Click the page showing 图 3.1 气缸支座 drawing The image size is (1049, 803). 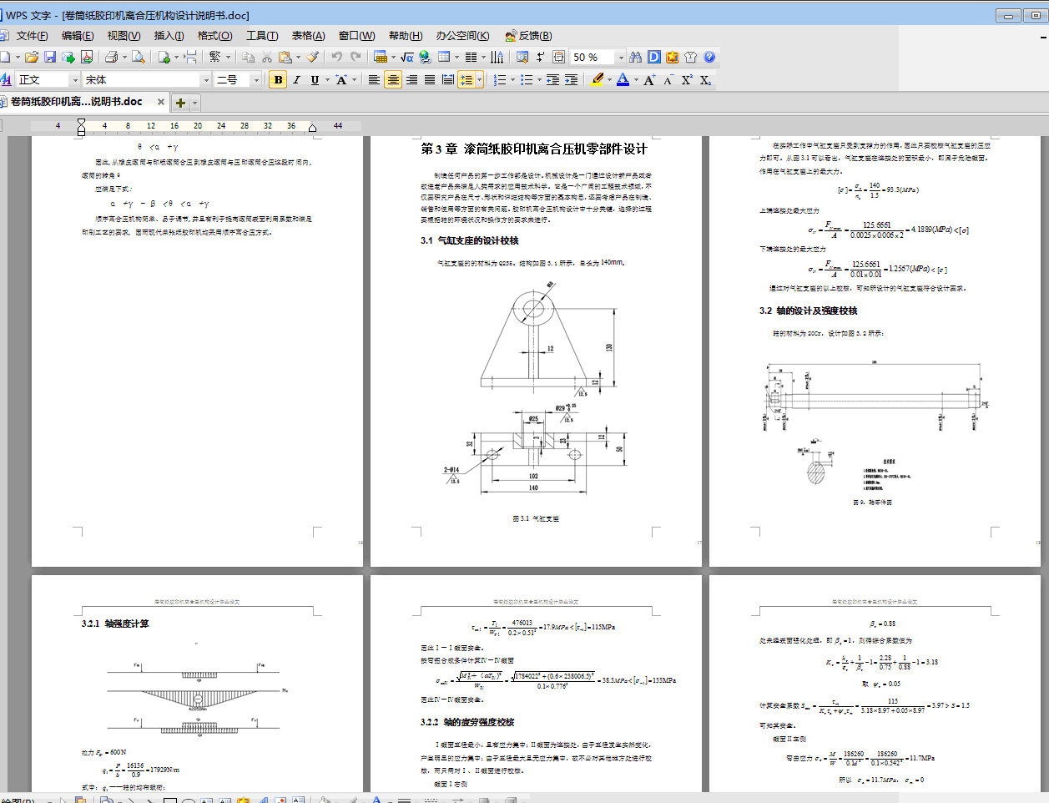click(536, 351)
